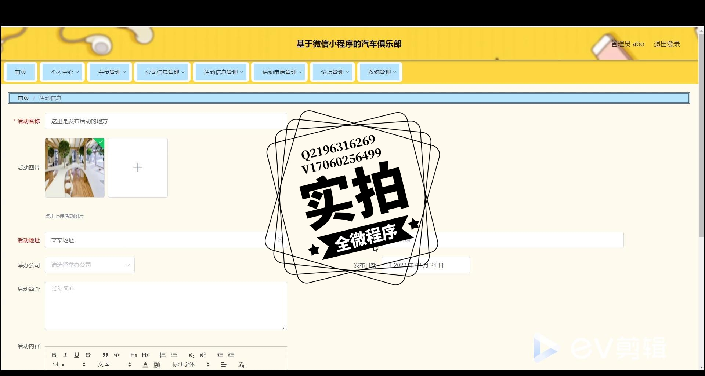Click the 首页 breadcrumb link
Image resolution: width=705 pixels, height=376 pixels.
click(23, 98)
